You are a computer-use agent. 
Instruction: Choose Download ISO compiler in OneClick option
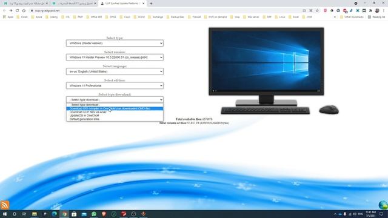point(115,108)
